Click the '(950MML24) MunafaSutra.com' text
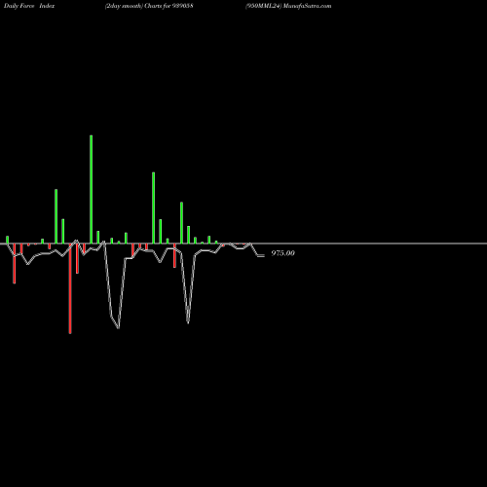Viewport: 487px width, 487px height. coord(288,6)
